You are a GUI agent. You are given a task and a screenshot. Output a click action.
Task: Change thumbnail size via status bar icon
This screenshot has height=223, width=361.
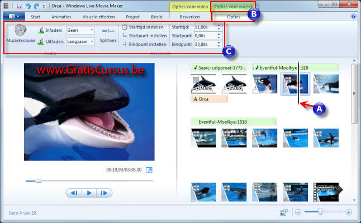click(x=284, y=212)
